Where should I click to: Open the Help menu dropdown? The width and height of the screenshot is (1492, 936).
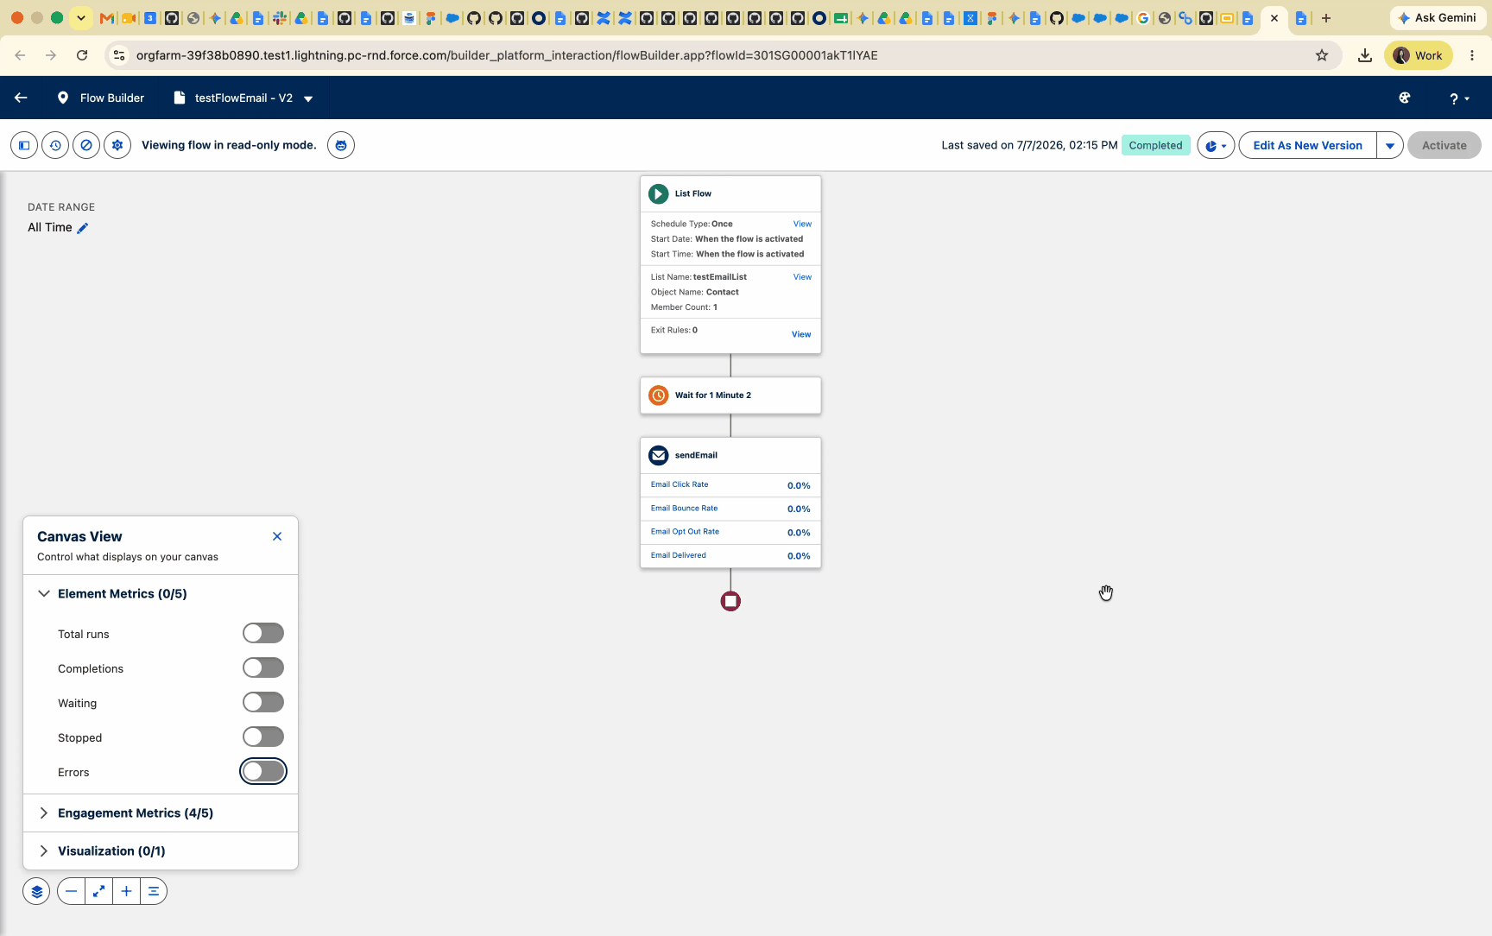coord(1458,98)
